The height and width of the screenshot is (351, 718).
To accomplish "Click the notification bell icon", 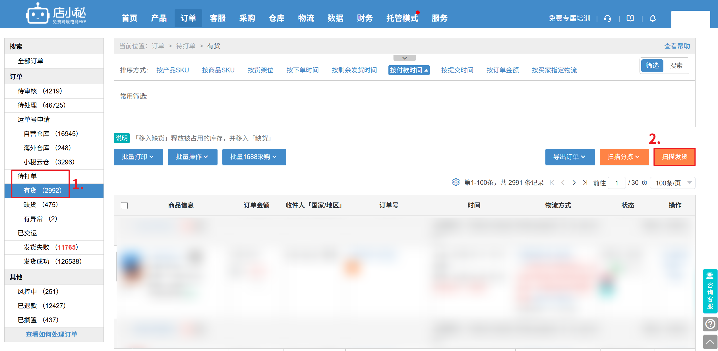I will point(653,18).
